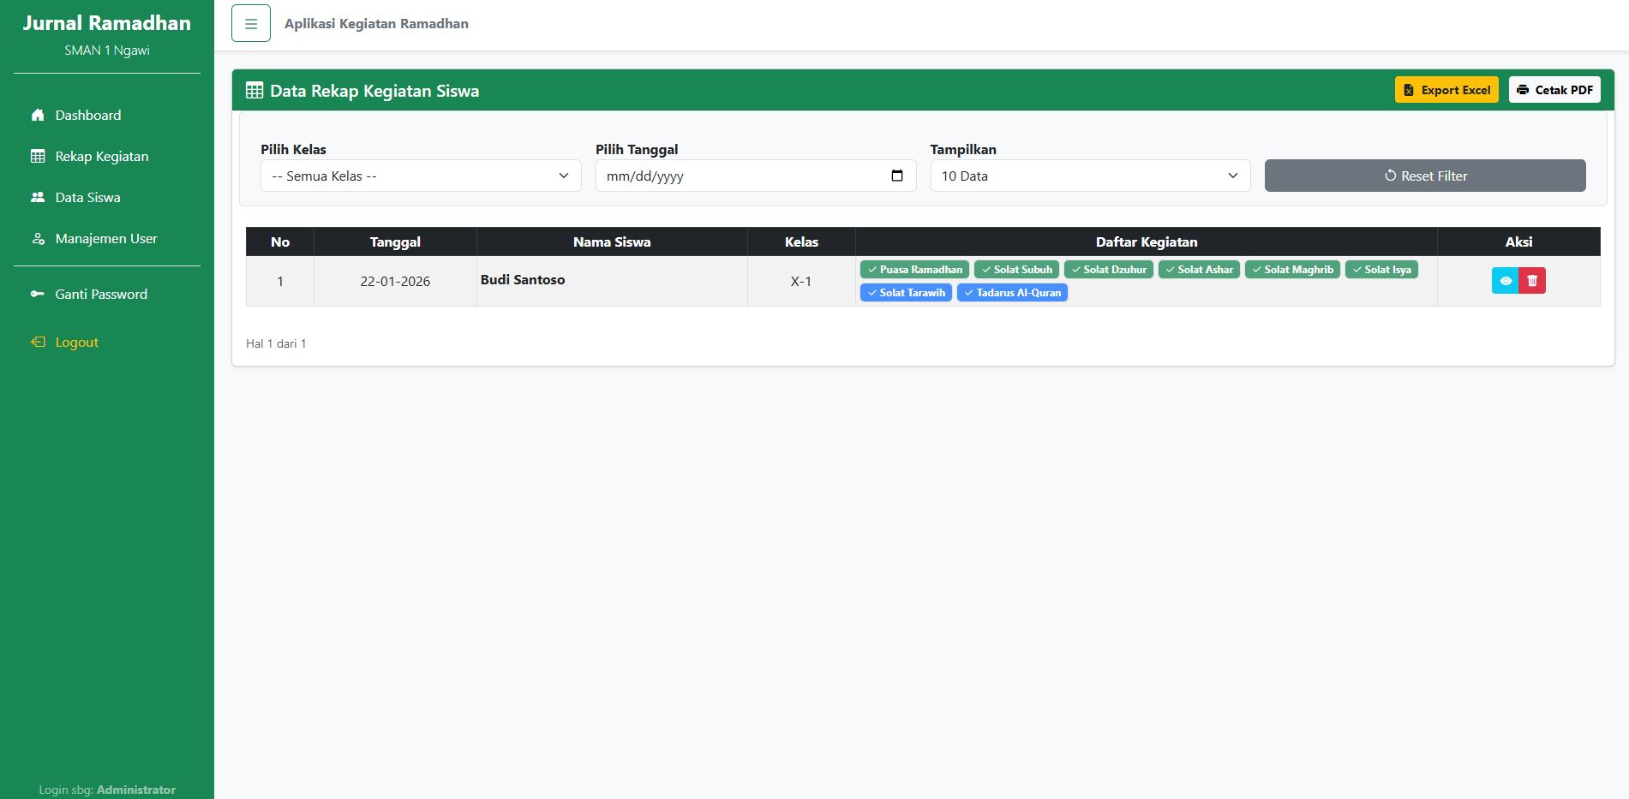Click the Pilih Tanggal date input field
This screenshot has height=799, width=1629.
[737, 176]
